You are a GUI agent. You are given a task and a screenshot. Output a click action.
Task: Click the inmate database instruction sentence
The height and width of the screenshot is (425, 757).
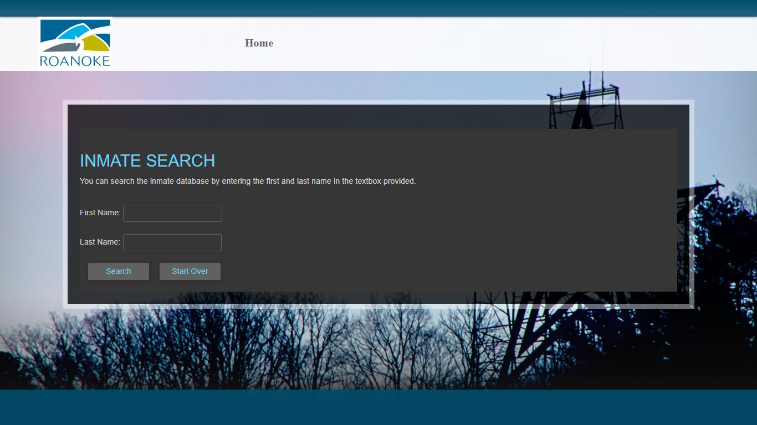247,181
